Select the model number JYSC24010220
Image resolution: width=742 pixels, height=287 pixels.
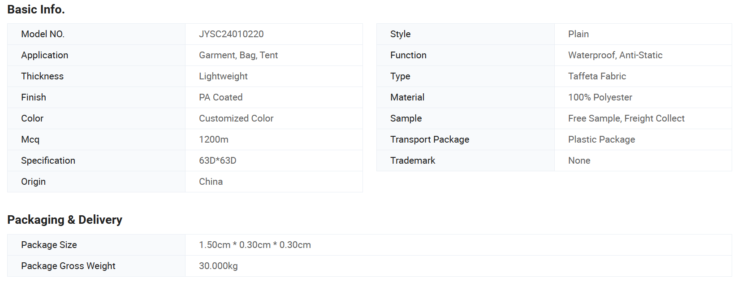click(231, 34)
